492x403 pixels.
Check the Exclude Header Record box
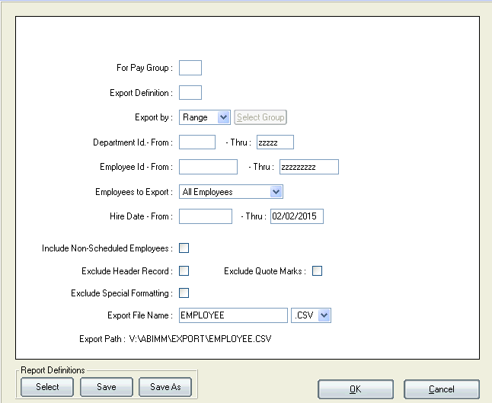click(184, 270)
